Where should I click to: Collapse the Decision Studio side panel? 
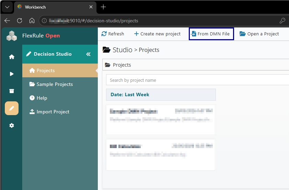(x=89, y=54)
